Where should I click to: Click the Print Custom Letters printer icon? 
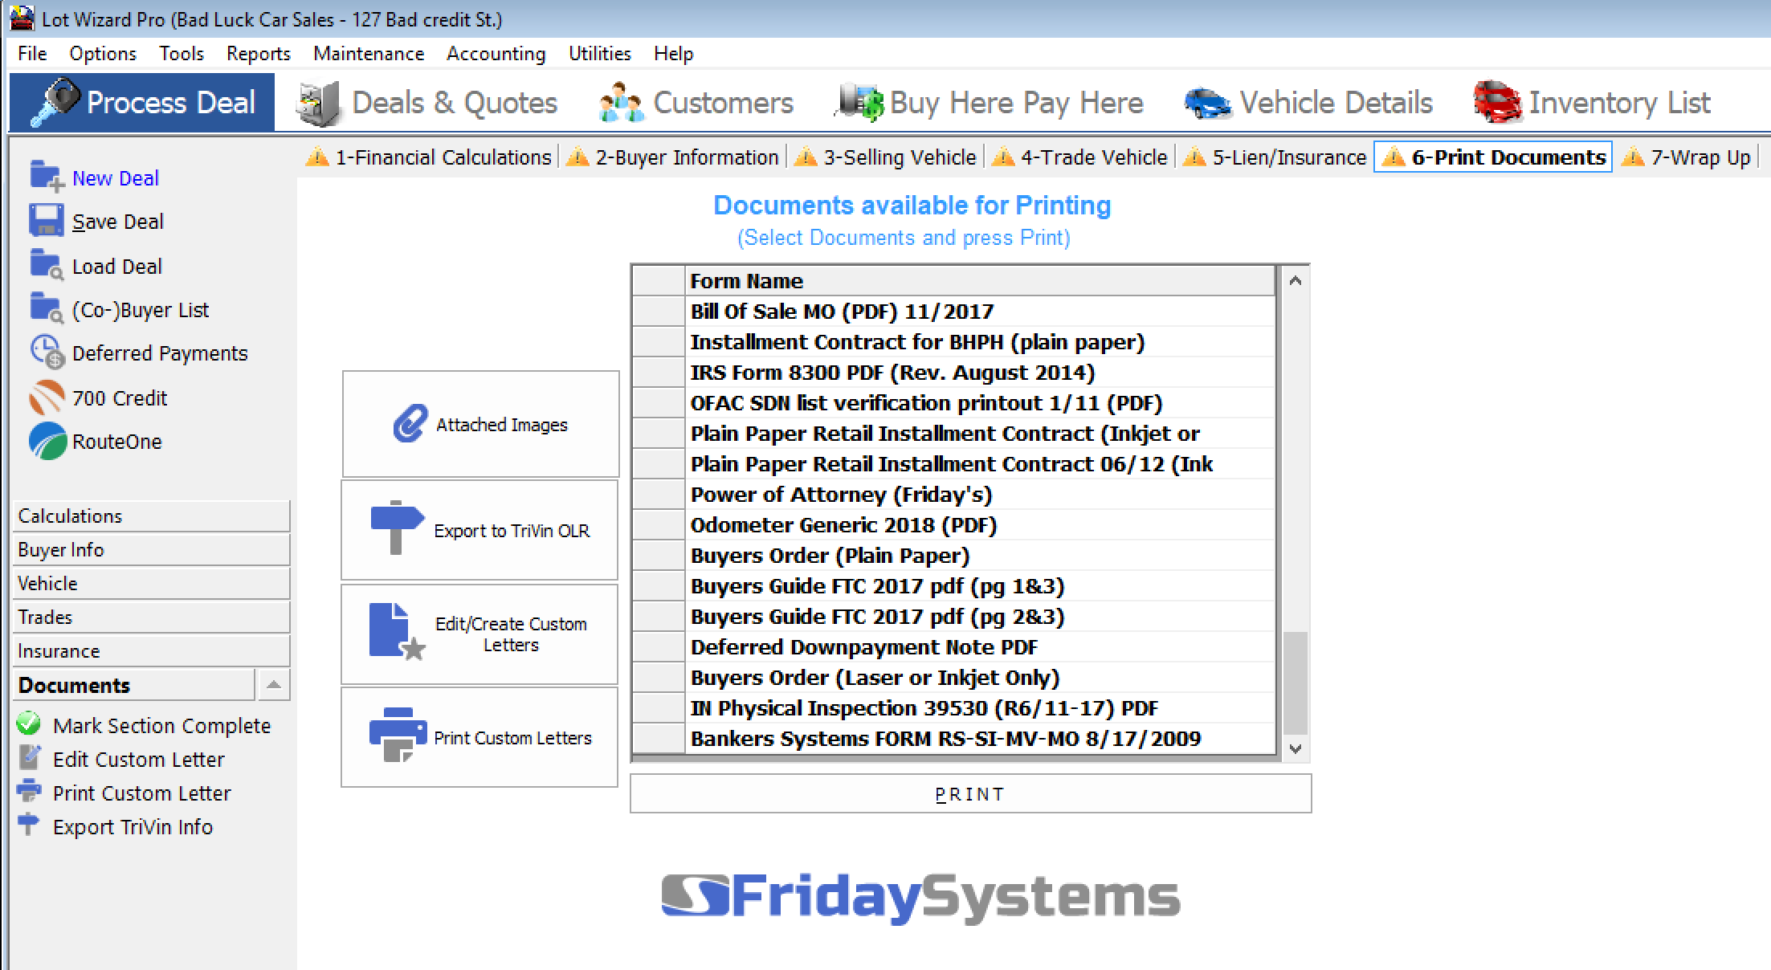coord(397,735)
